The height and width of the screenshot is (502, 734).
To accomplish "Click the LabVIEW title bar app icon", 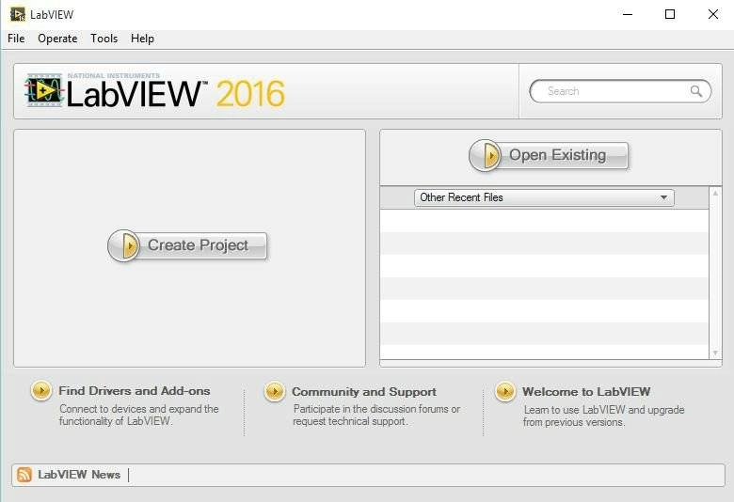I will (17, 14).
